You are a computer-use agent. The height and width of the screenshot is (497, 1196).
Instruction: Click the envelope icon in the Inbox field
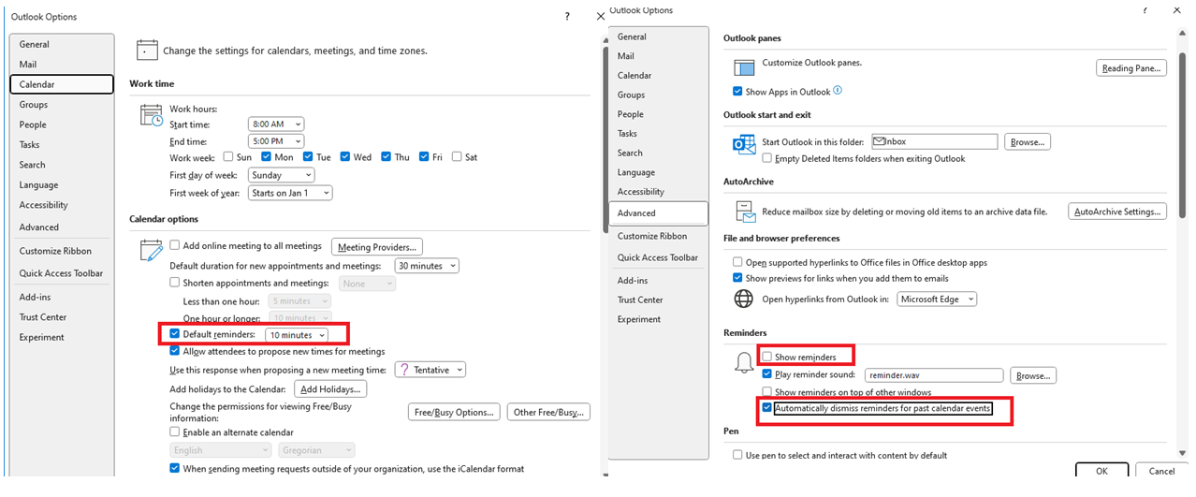(879, 141)
